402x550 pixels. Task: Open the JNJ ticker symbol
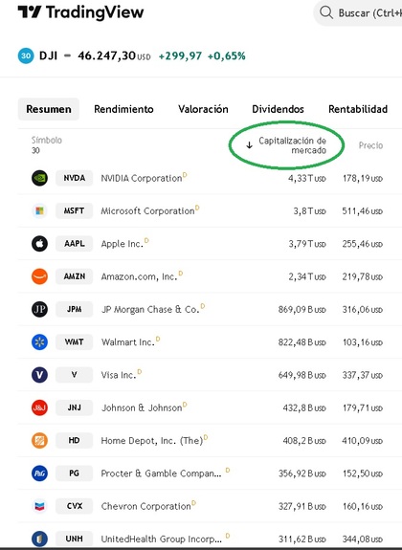tap(74, 407)
